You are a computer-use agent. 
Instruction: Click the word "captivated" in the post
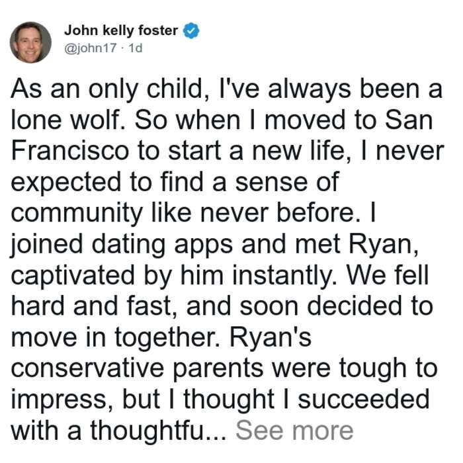coord(73,276)
